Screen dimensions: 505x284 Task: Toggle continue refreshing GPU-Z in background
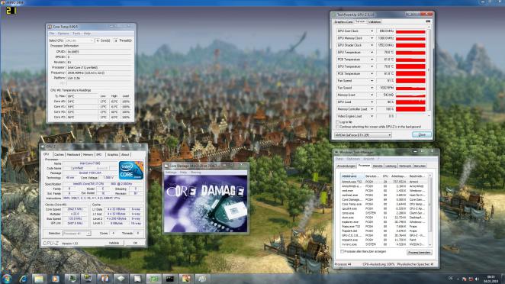(337, 127)
